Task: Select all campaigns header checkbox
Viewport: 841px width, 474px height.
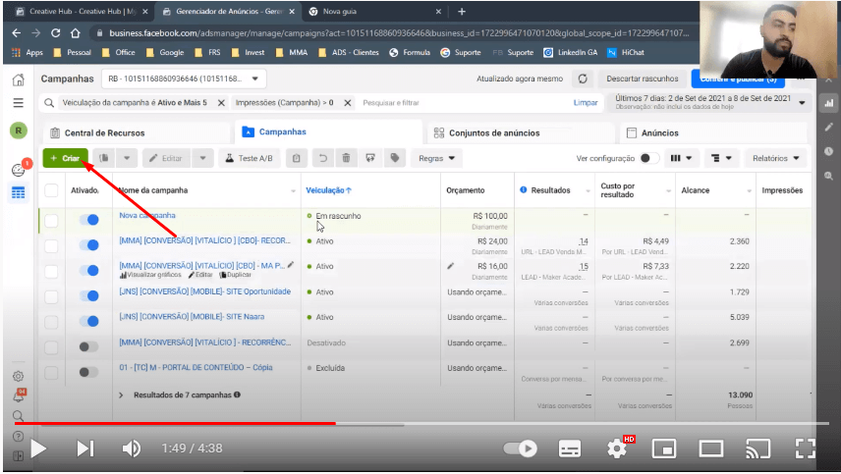Action: pyautogui.click(x=51, y=190)
